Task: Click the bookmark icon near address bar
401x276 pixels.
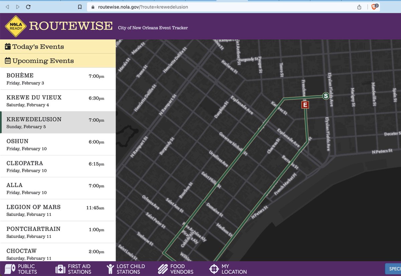Action: (80, 7)
